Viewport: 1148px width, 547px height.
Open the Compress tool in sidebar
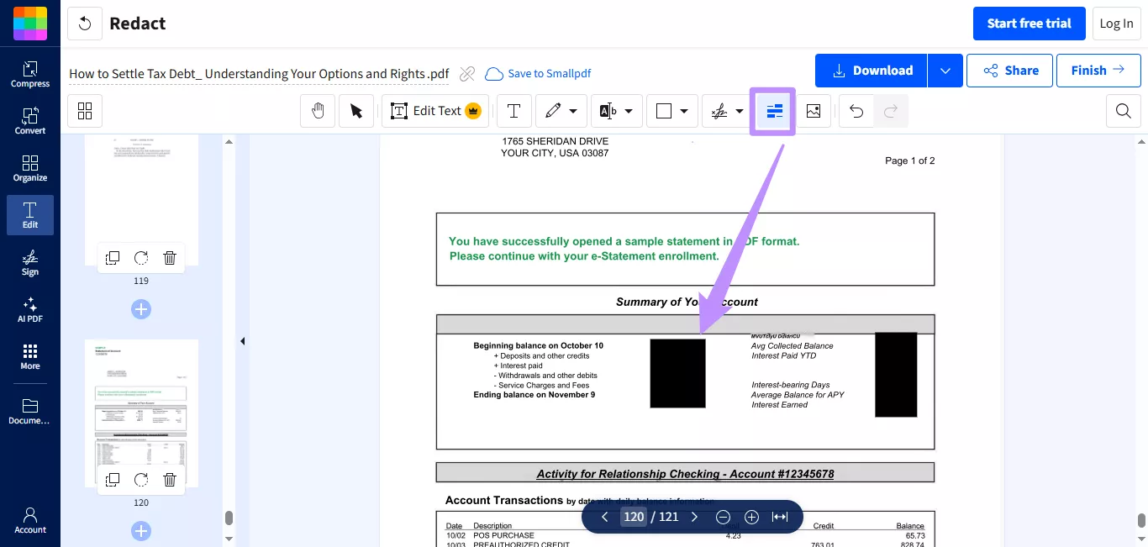(29, 74)
